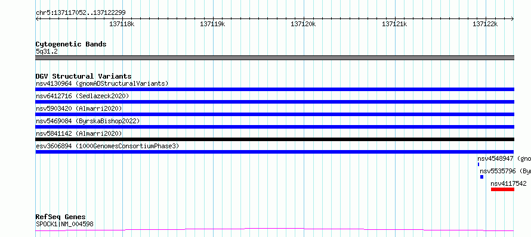The image size is (531, 237).
Task: Click the SPOCK1|NM_004598 gene label
Action: pyautogui.click(x=64, y=224)
